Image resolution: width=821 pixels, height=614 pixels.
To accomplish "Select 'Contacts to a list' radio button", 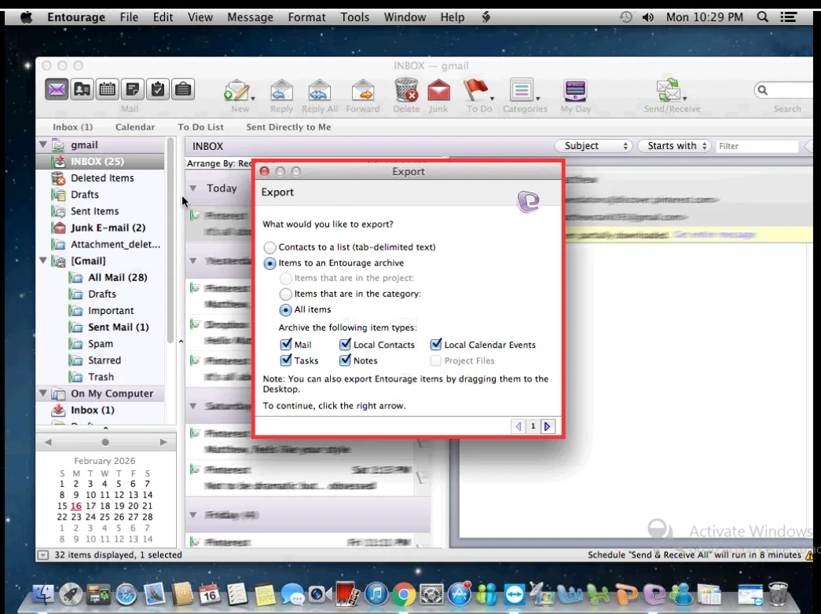I will [x=269, y=247].
